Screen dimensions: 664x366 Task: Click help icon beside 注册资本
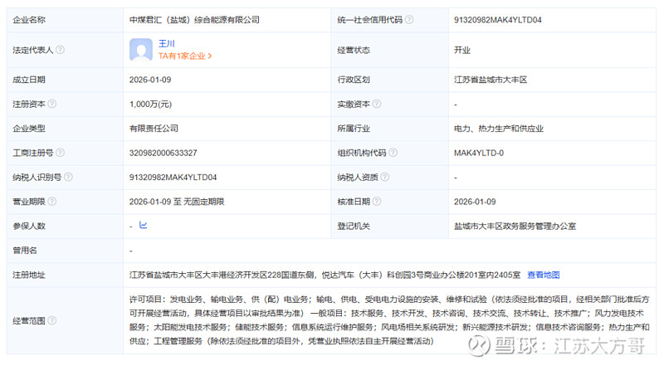point(52,104)
